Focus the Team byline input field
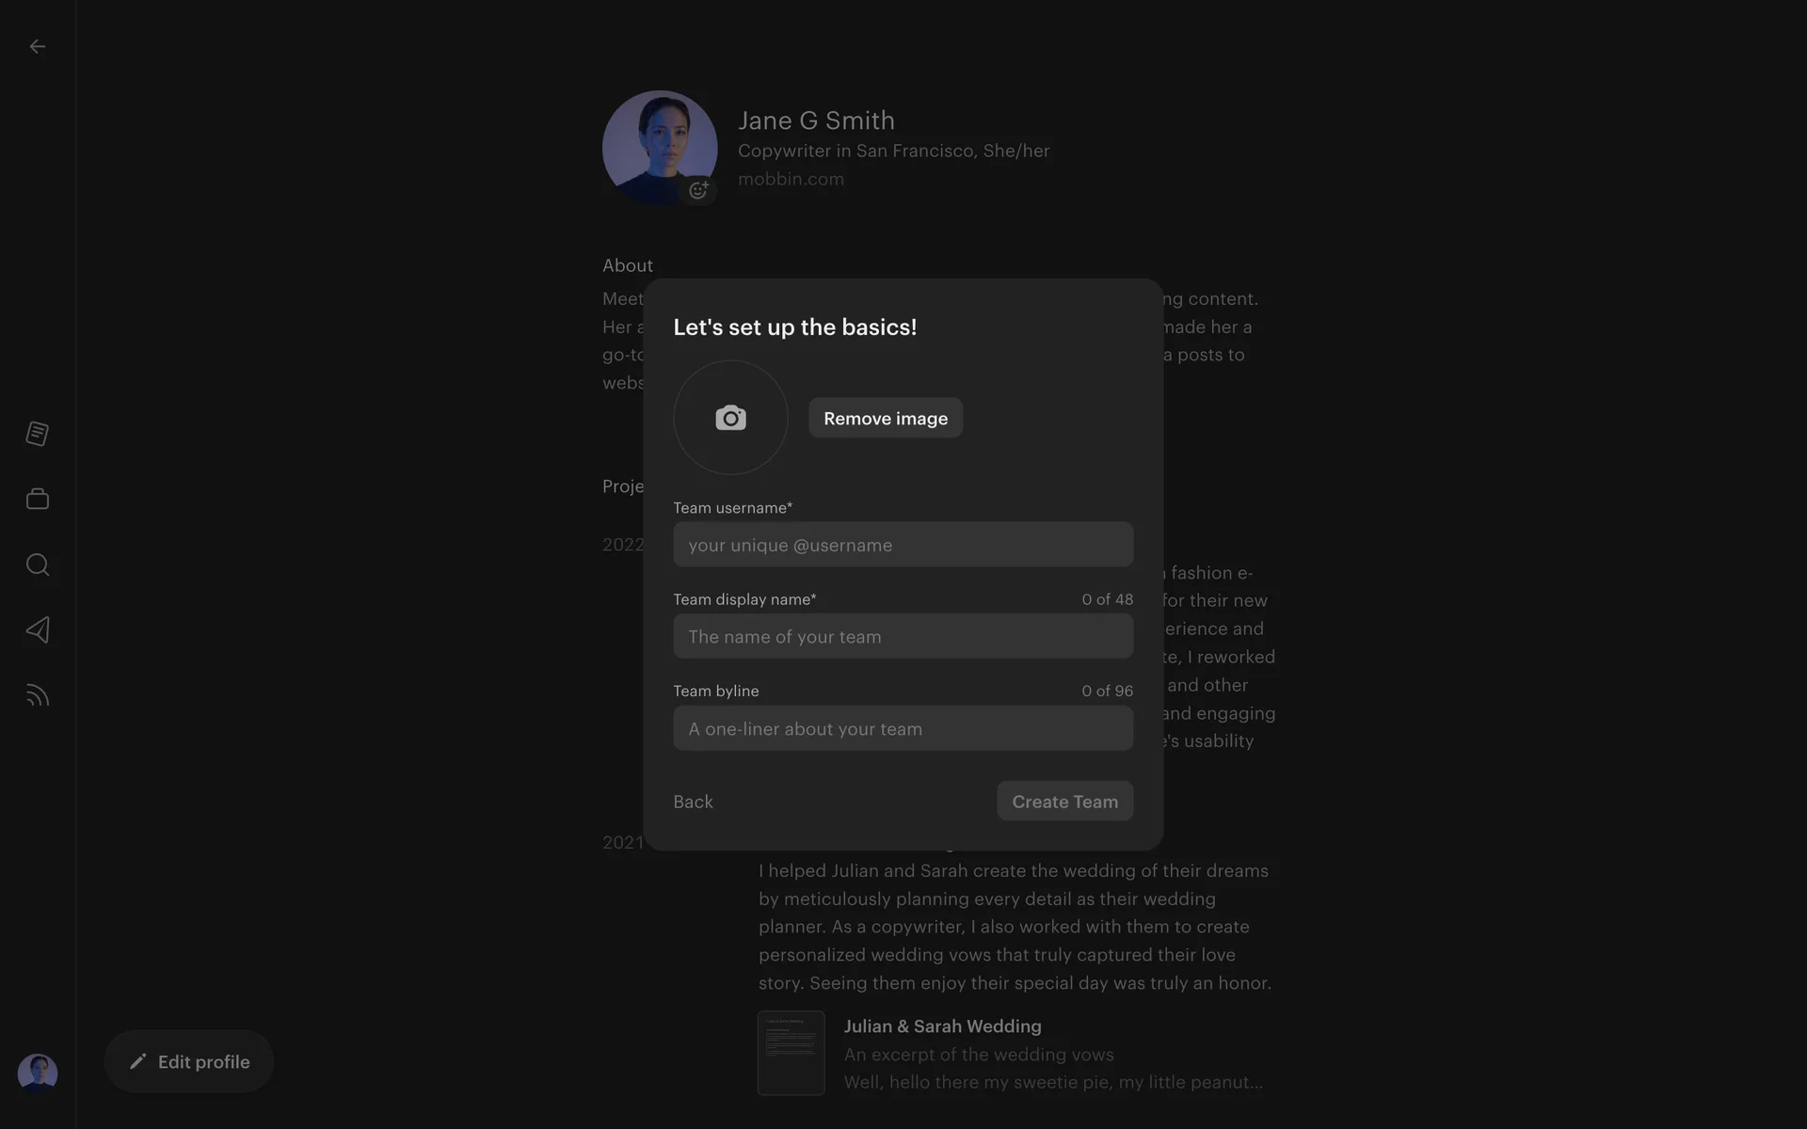This screenshot has height=1129, width=1807. tap(903, 729)
